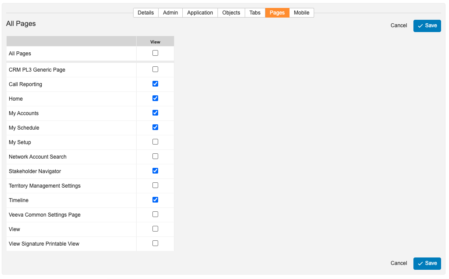Switch to the Admin tab
The width and height of the screenshot is (449, 279).
pos(170,13)
